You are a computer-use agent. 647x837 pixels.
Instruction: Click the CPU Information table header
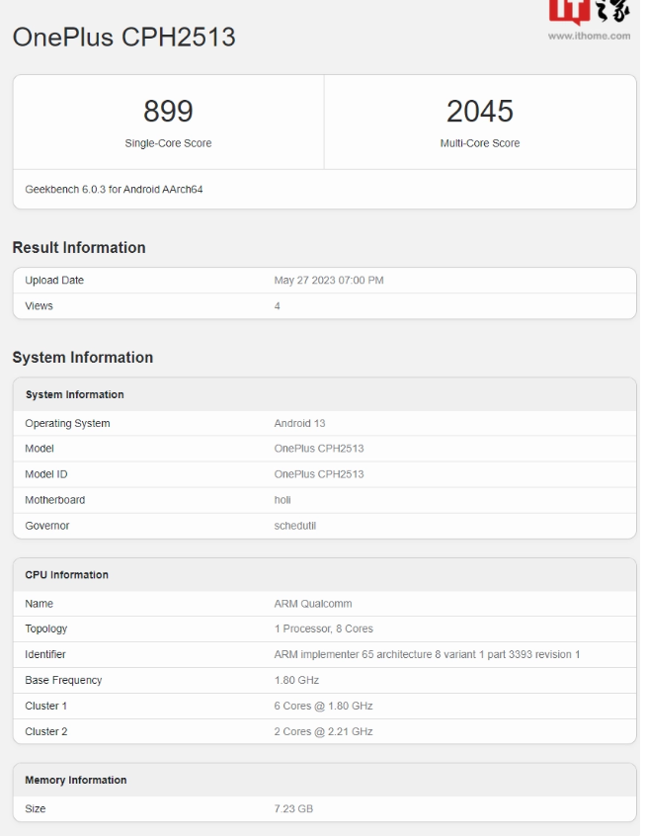pyautogui.click(x=66, y=575)
